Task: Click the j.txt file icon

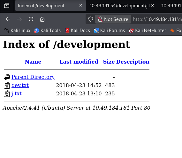Action: pyautogui.click(x=7, y=93)
